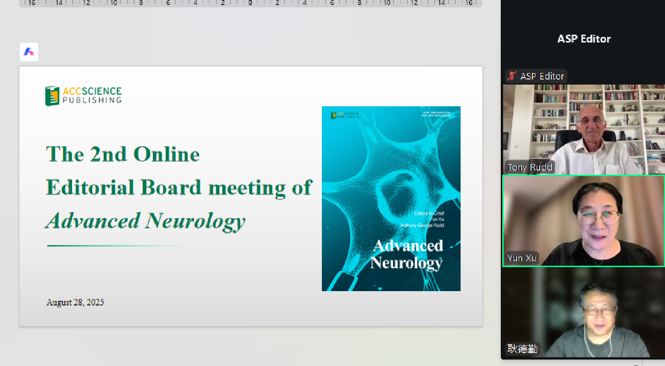Select the 耿德勤 participant video tile
The image size is (665, 366).
click(x=584, y=312)
